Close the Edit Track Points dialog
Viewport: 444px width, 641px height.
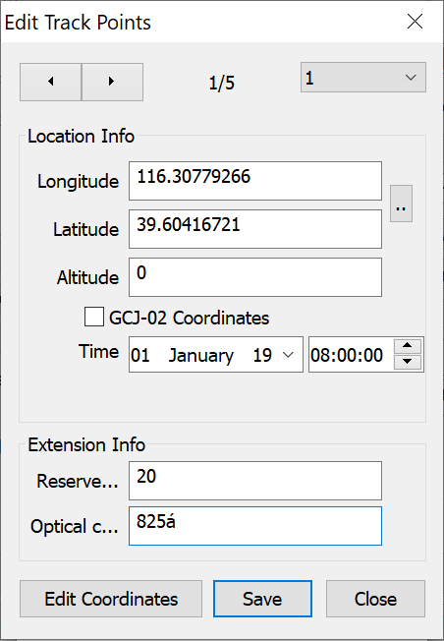[415, 22]
